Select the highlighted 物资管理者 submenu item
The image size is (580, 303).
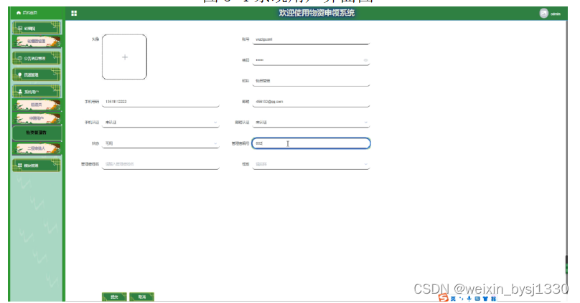pos(37,133)
